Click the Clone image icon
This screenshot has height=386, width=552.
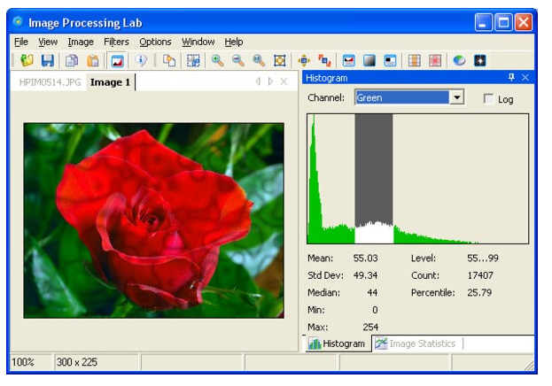[169, 60]
